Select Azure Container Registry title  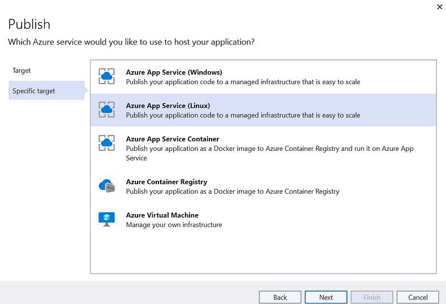[166, 182]
